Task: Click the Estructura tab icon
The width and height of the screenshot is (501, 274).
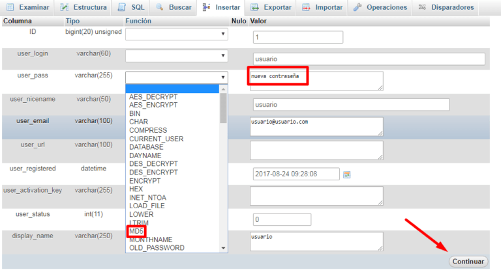Action: [x=64, y=7]
